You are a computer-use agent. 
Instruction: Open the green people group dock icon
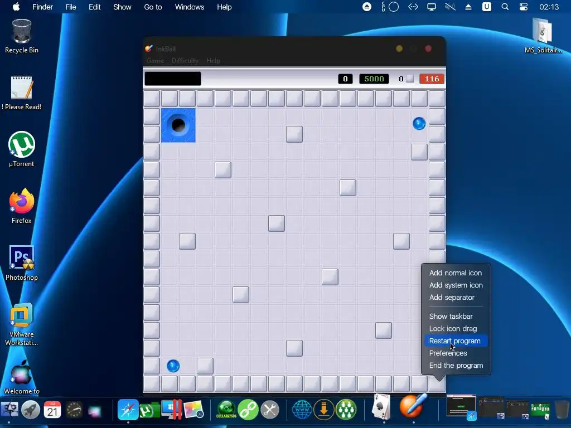pos(346,410)
